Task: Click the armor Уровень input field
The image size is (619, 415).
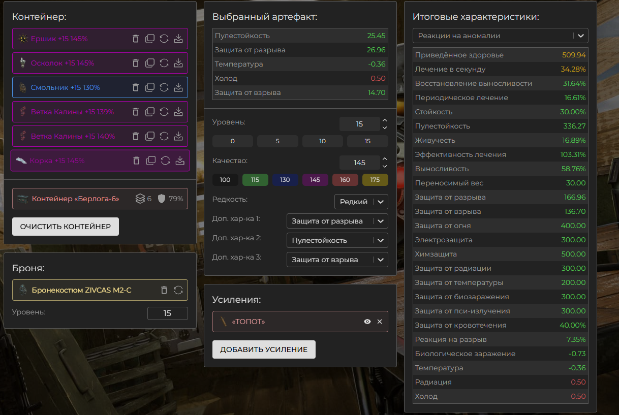Action: coord(167,313)
